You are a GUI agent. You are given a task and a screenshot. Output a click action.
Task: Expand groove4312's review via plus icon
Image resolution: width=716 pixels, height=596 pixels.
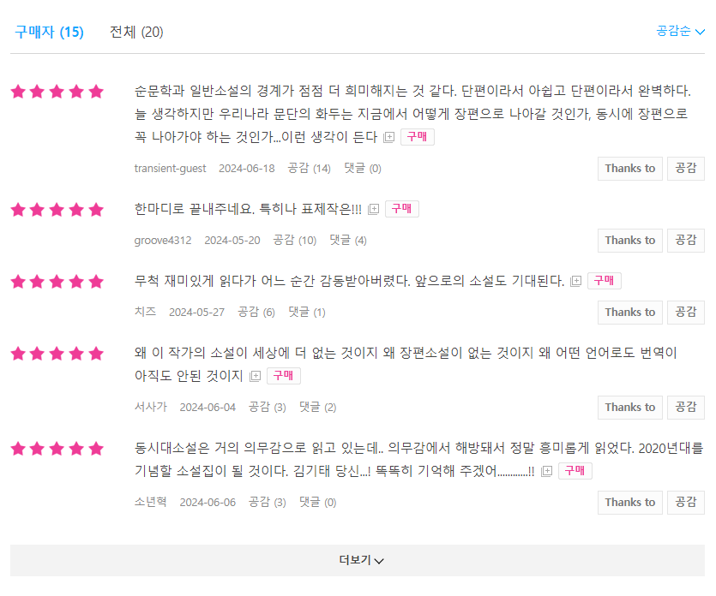374,209
